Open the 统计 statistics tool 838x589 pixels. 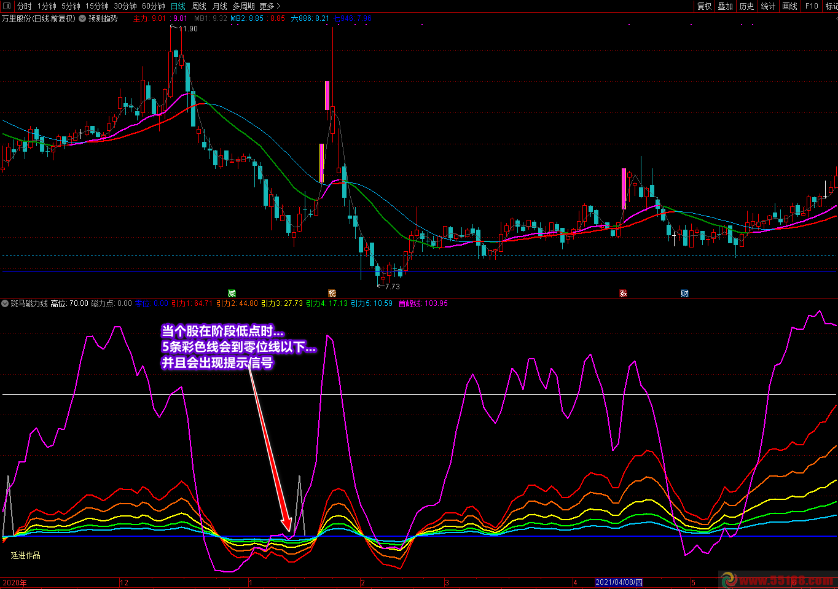pyautogui.click(x=768, y=6)
